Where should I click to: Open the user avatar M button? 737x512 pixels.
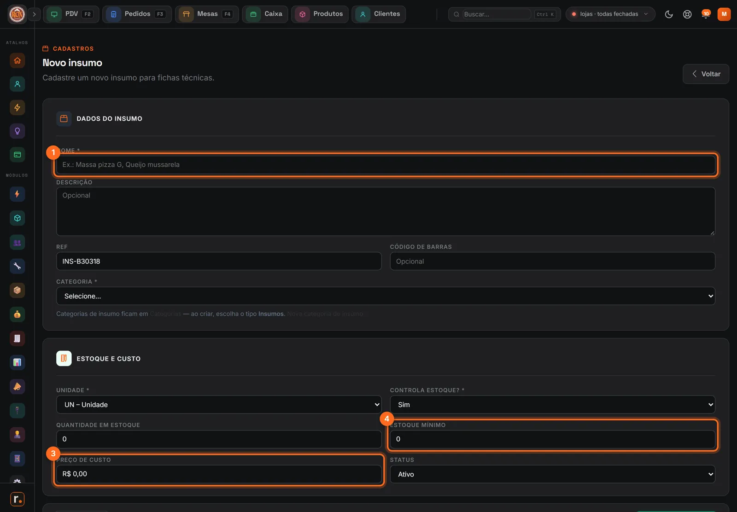724,14
